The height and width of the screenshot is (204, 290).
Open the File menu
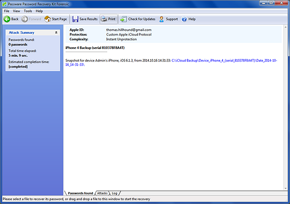pyautogui.click(x=7, y=11)
